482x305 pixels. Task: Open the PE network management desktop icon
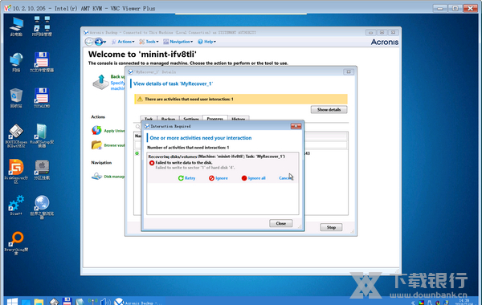pyautogui.click(x=42, y=26)
